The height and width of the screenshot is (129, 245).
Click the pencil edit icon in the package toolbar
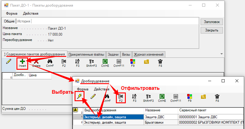8,61
